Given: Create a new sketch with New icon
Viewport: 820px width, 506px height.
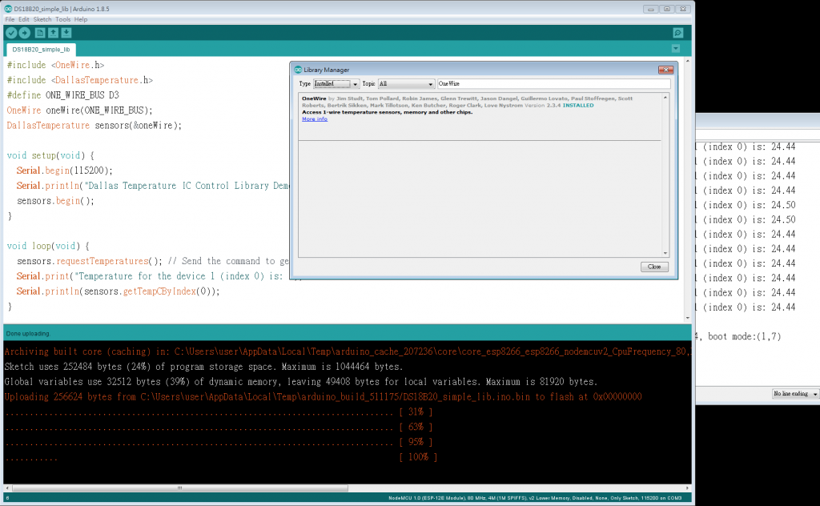Looking at the screenshot, I should click(x=40, y=33).
